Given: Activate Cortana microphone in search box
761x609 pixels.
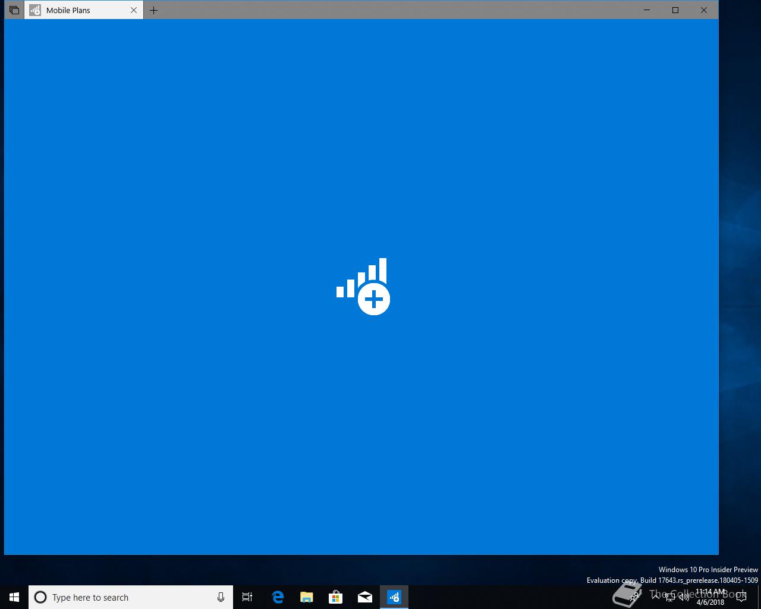Looking at the screenshot, I should (x=221, y=597).
